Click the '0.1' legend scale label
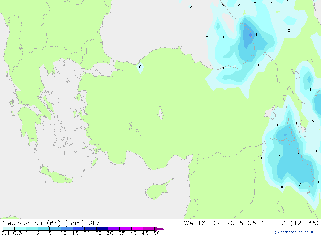 tap(5, 233)
